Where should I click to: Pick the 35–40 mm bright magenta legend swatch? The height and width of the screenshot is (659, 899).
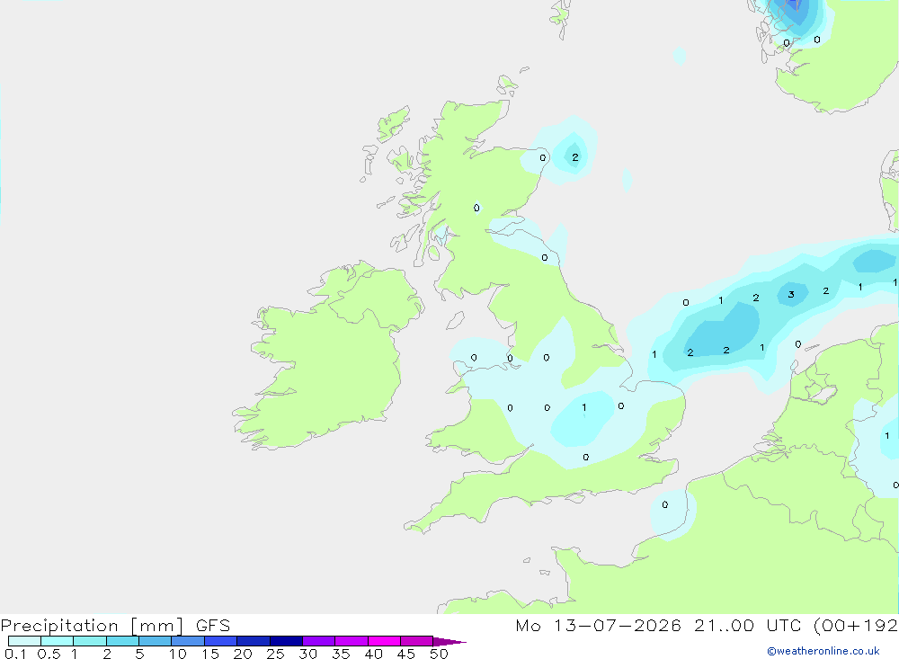(x=351, y=641)
